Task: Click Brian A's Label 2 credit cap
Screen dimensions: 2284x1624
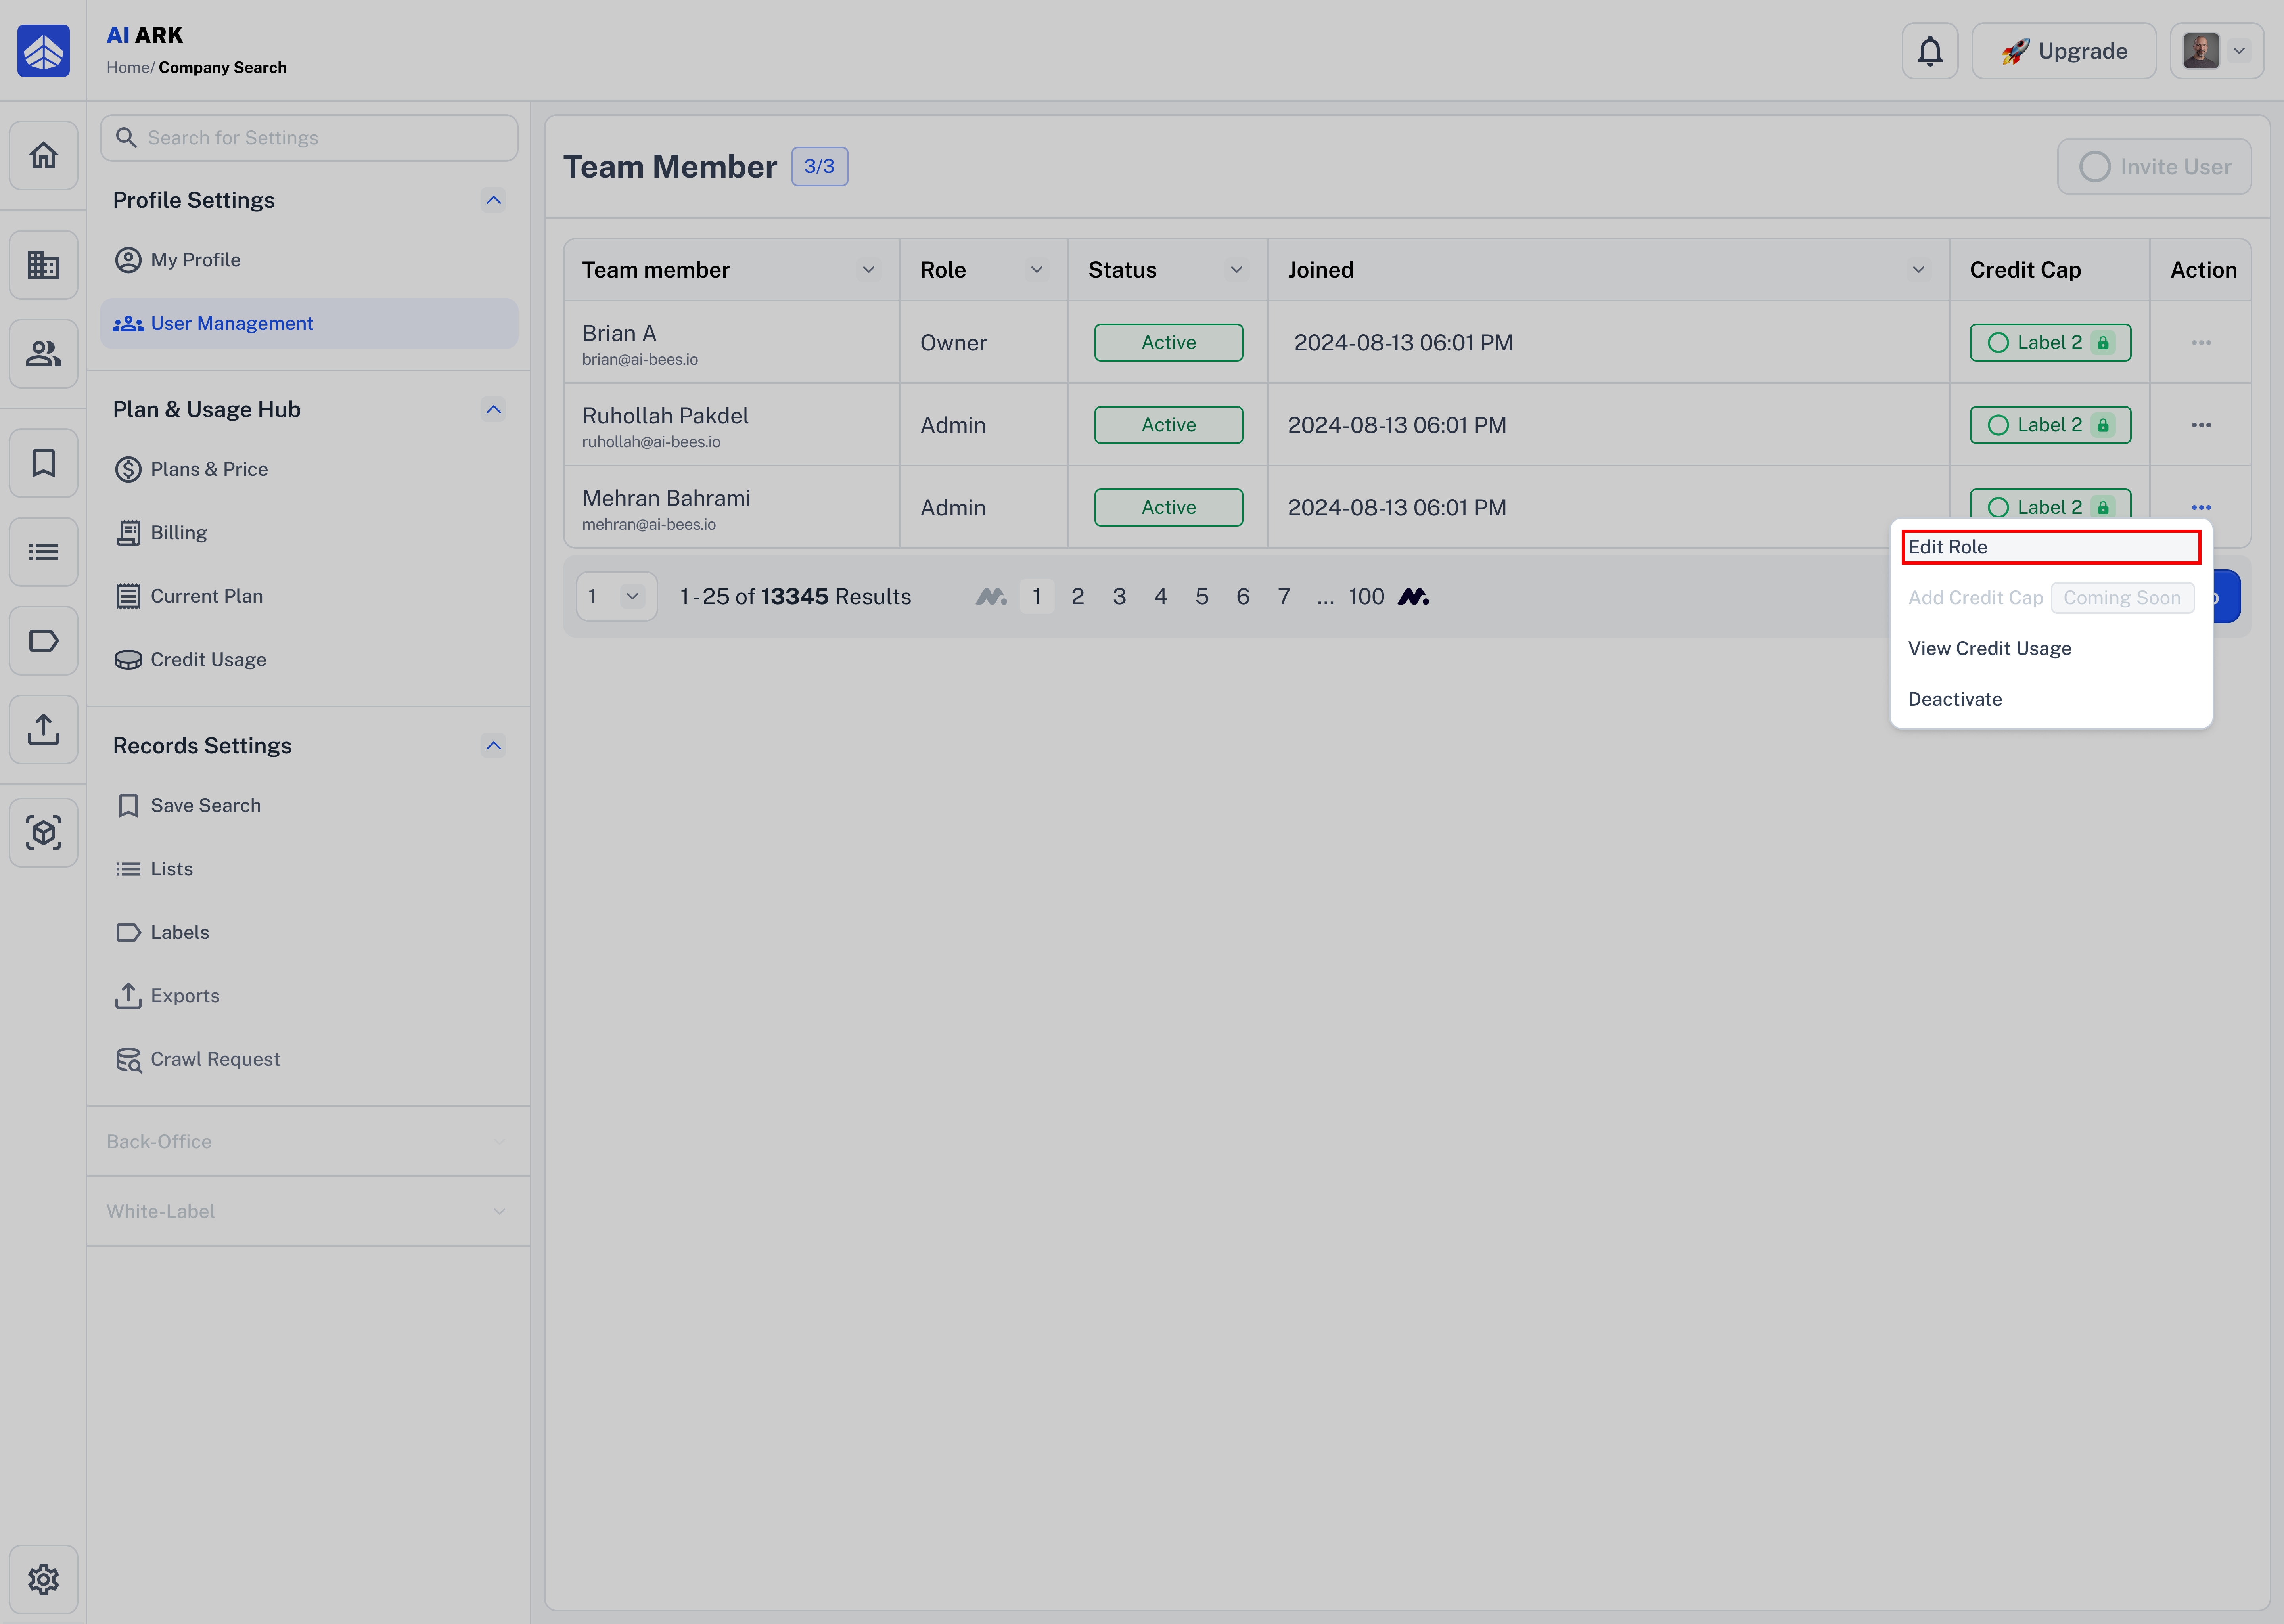Action: click(x=2050, y=343)
